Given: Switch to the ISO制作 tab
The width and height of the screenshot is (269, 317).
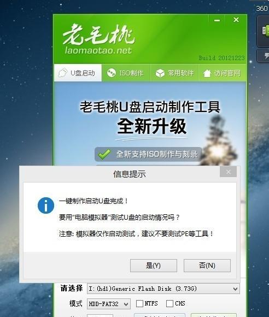Looking at the screenshot, I should [126, 73].
